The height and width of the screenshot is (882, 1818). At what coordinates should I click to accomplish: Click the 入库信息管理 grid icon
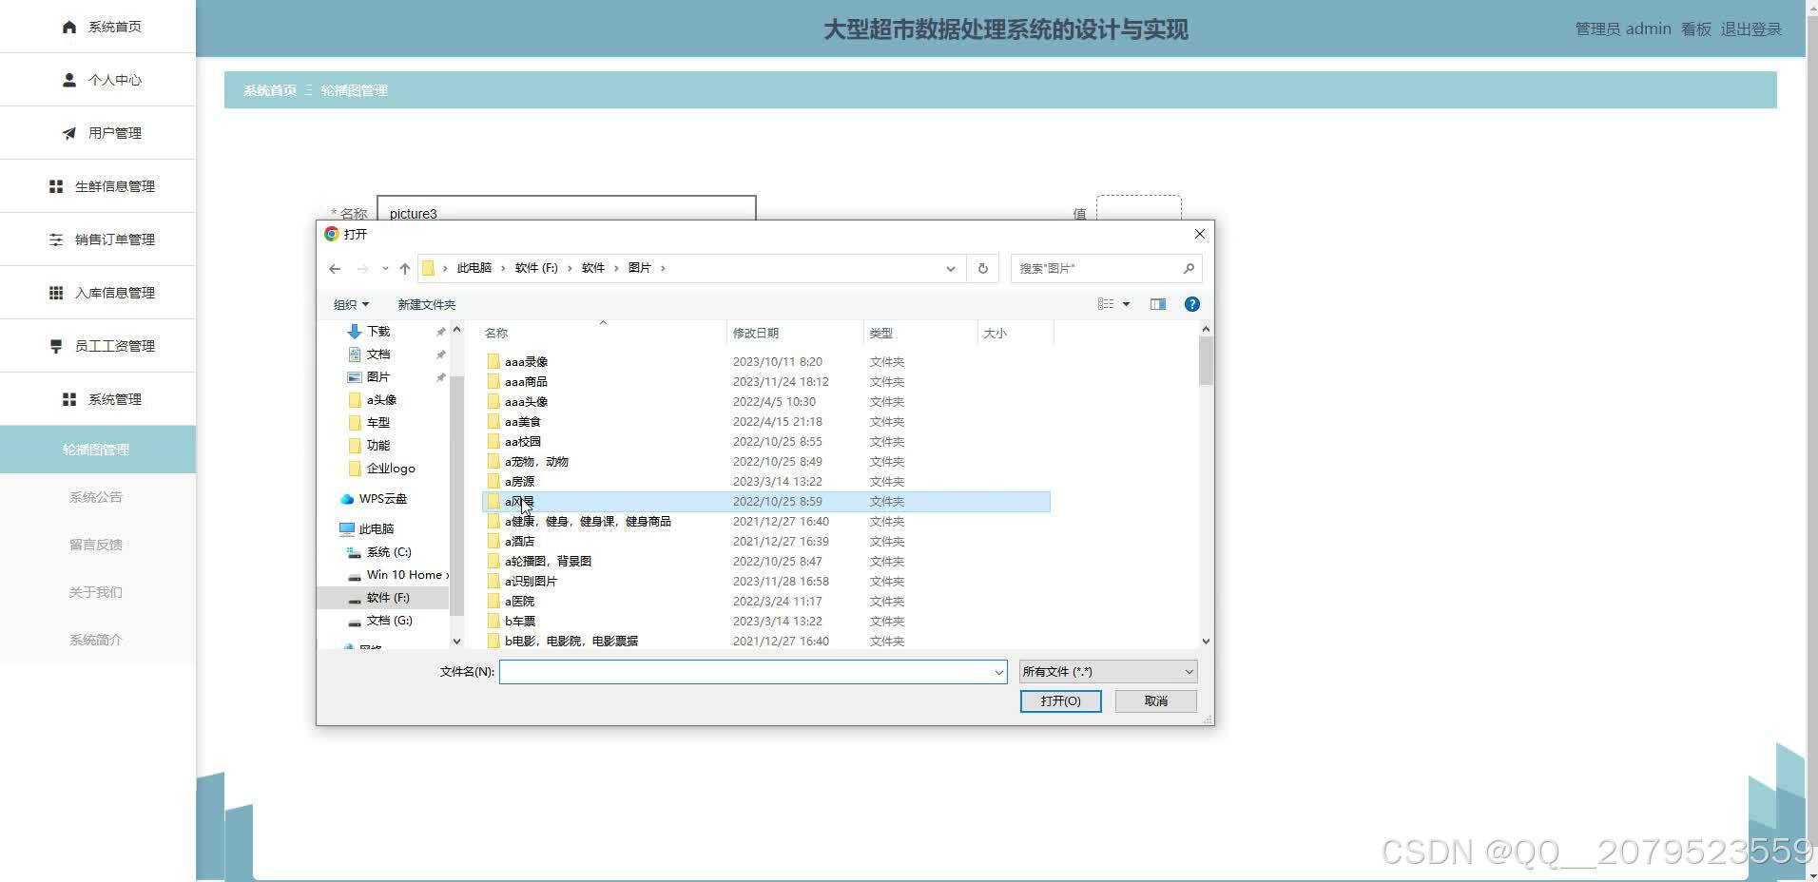[56, 293]
